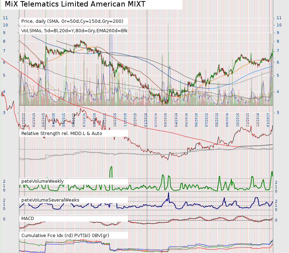Select the 12/2016 date label
The image size is (289, 253).
click(258, 120)
